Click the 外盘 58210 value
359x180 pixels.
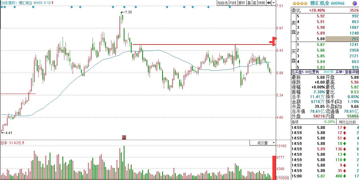pos(319,116)
